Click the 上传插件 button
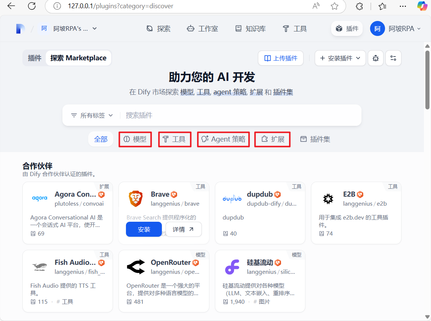Viewport: 431px width, 321px height. point(281,58)
